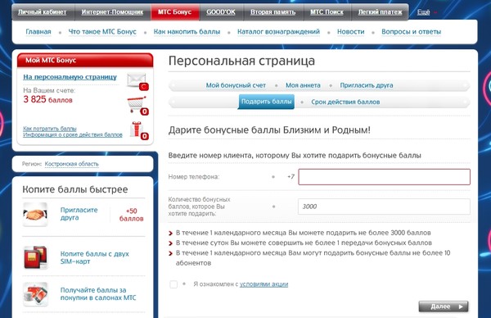Screen dimensions: 491x318
Task: Open the envelope messages icon
Action: [137, 81]
